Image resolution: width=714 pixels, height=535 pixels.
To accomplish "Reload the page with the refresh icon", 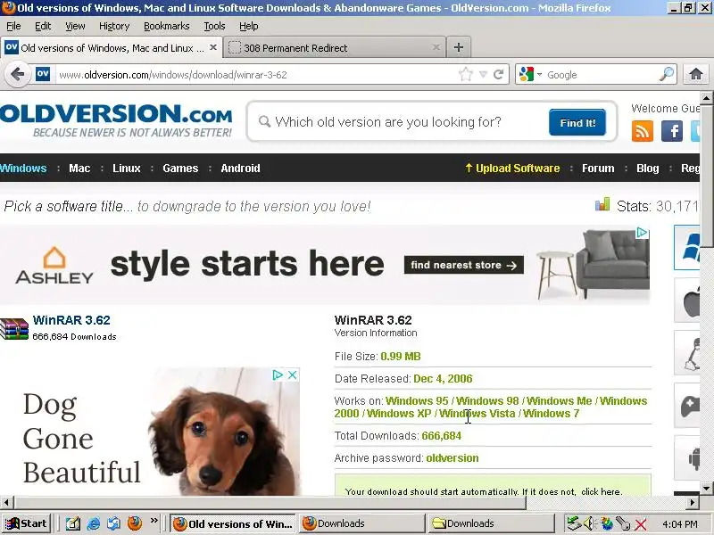I will [499, 74].
